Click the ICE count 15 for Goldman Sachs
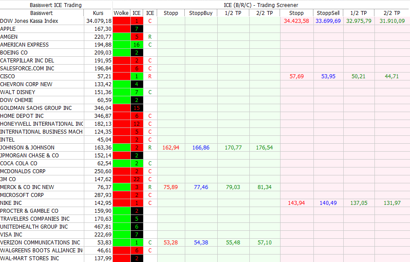This screenshot has width=410, height=262. 137,108
